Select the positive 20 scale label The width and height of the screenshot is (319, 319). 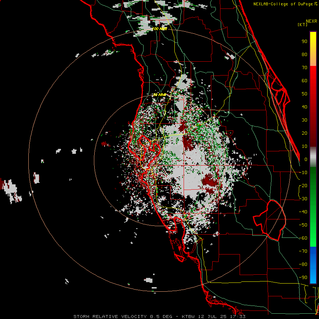point(304,133)
